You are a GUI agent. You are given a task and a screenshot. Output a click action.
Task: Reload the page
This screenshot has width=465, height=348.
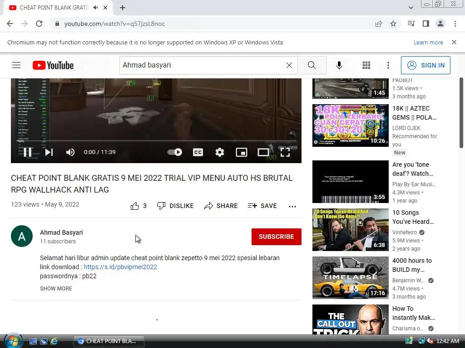(x=39, y=24)
